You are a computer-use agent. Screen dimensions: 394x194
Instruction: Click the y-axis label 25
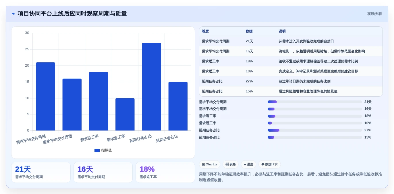click(27, 49)
